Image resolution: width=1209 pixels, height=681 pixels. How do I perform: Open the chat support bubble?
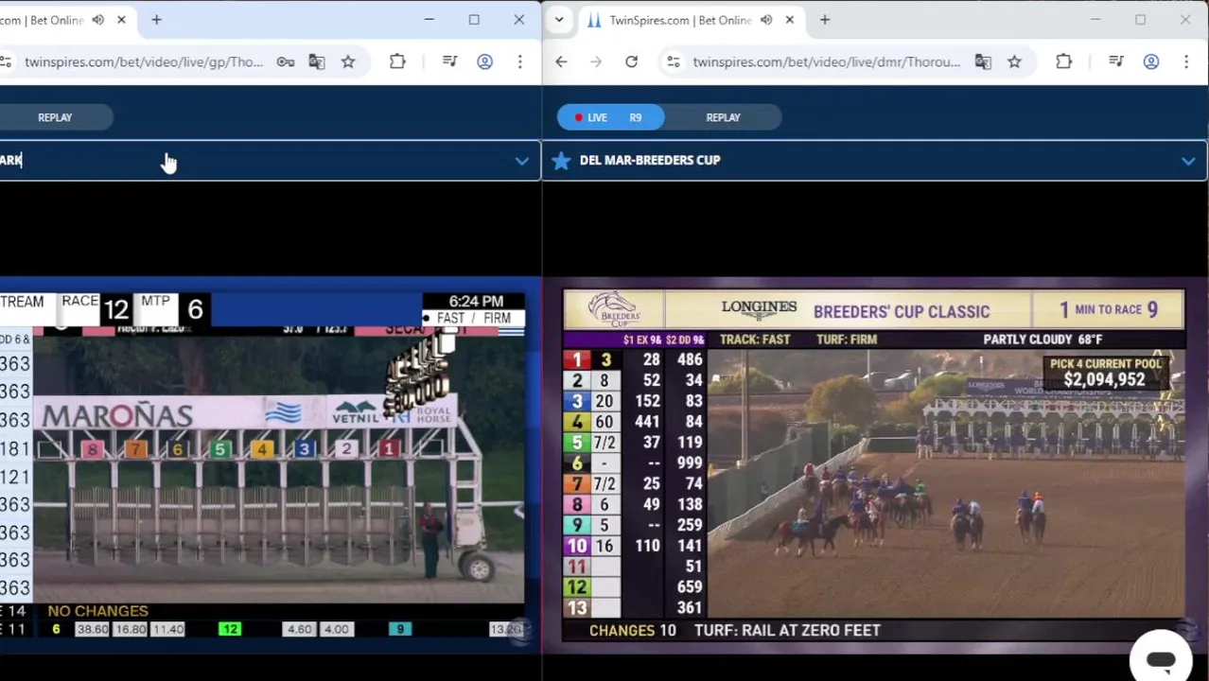tap(1161, 659)
